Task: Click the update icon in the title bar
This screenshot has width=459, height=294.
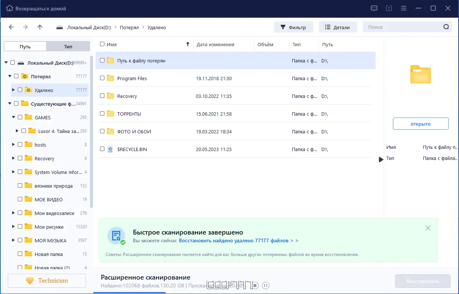Action: [389, 8]
